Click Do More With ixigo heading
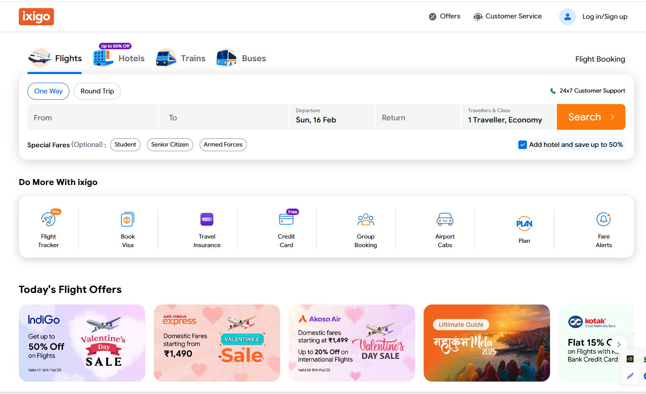The image size is (646, 394). coord(58,182)
